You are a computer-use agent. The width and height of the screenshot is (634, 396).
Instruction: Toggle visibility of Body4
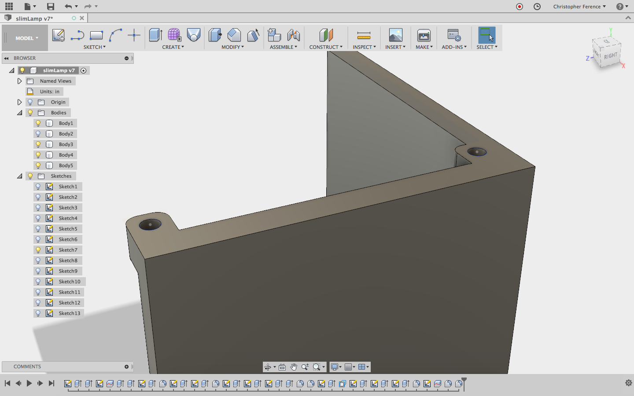[x=38, y=155]
